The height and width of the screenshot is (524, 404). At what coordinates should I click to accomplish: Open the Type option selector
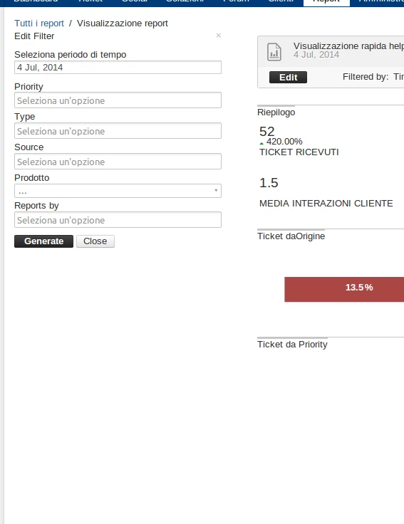(118, 131)
